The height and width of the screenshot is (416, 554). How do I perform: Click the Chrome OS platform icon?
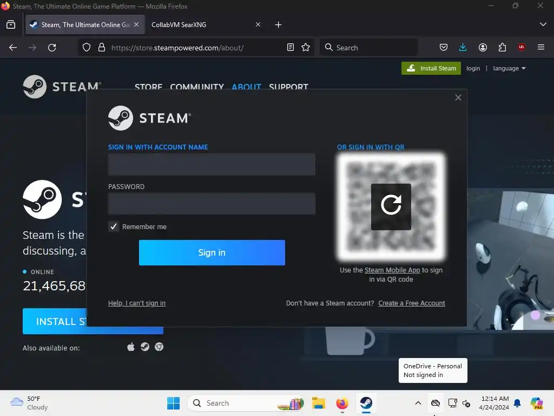[159, 347]
